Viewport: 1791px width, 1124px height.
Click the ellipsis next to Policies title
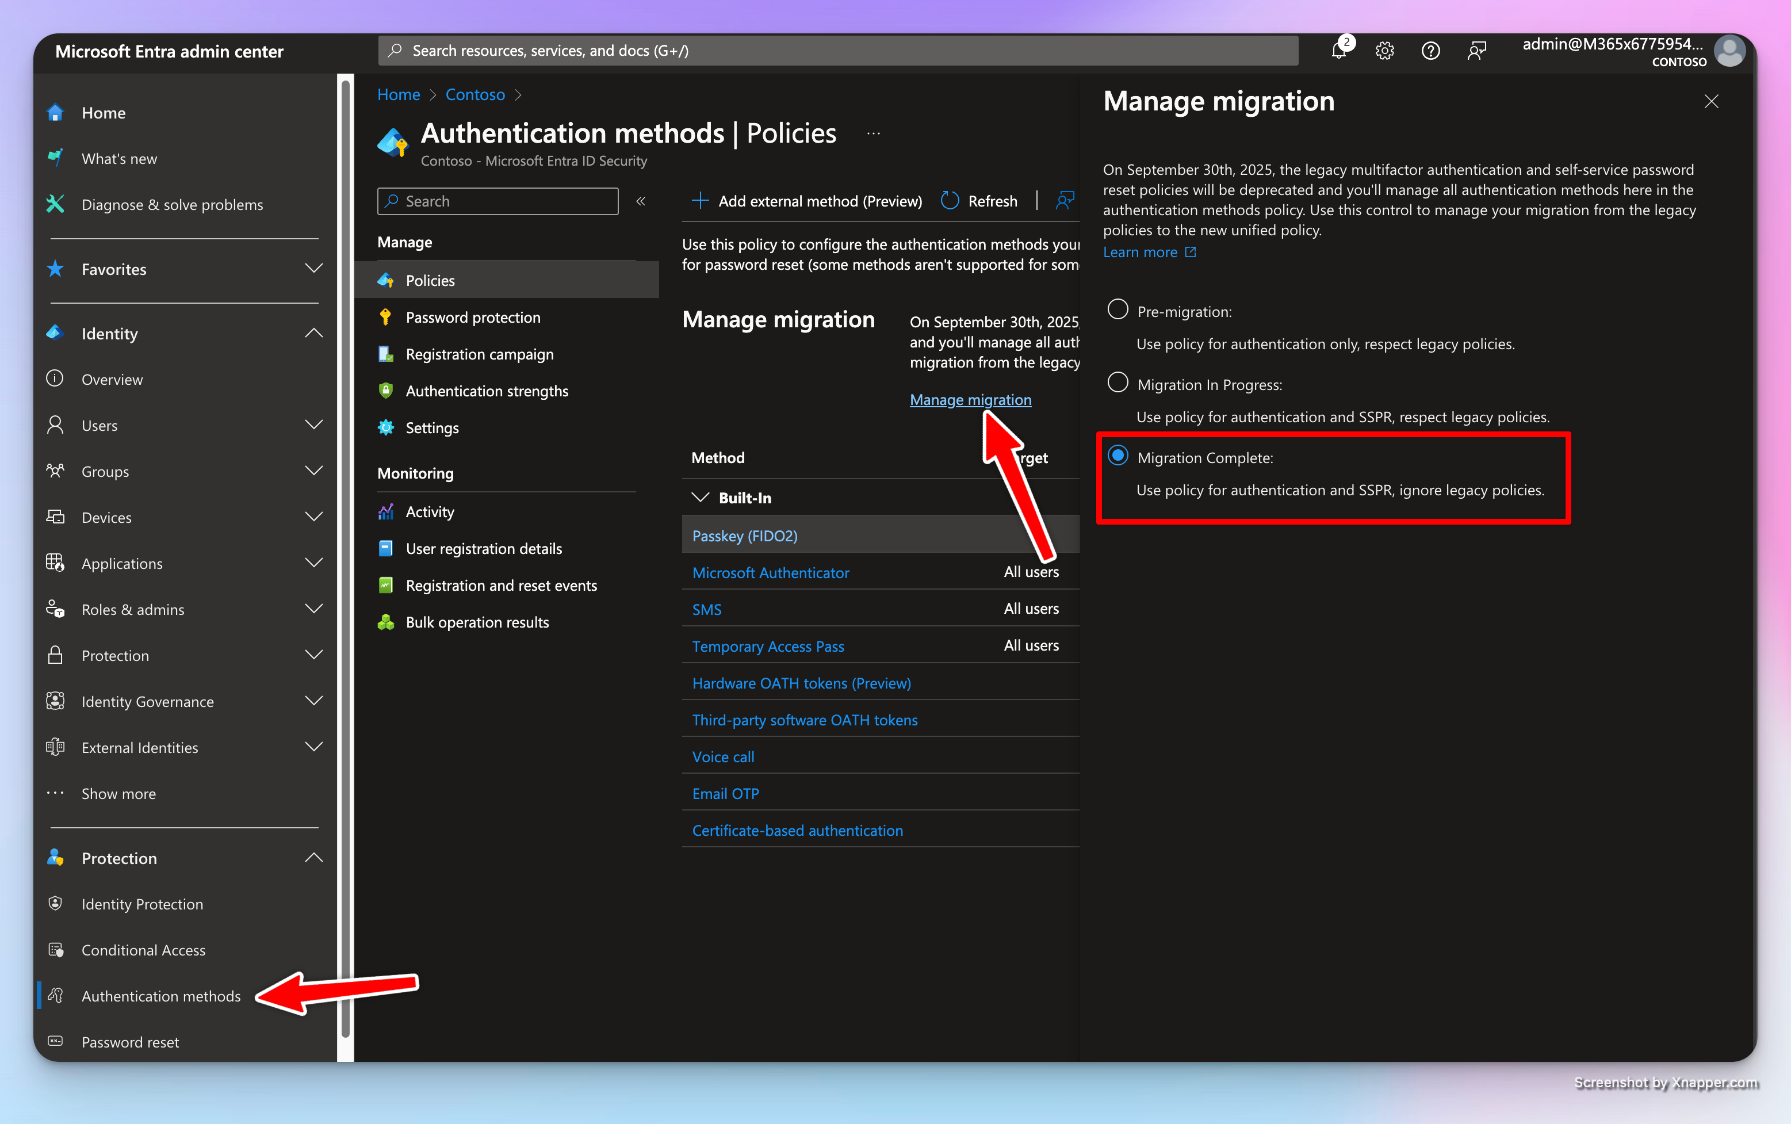click(x=873, y=134)
